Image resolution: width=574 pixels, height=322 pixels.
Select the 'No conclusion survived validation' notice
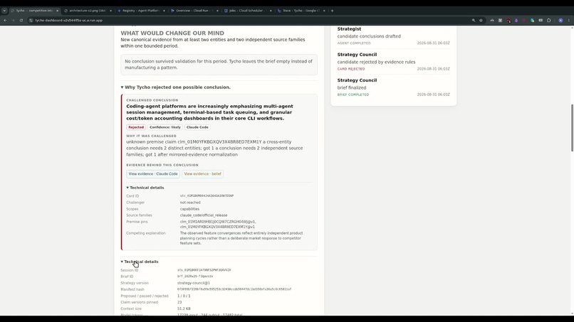point(219,64)
